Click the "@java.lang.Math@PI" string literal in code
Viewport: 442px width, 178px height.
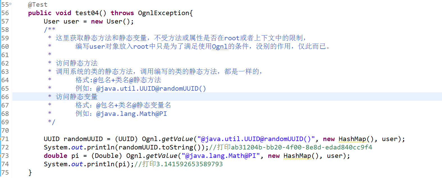[220, 156]
